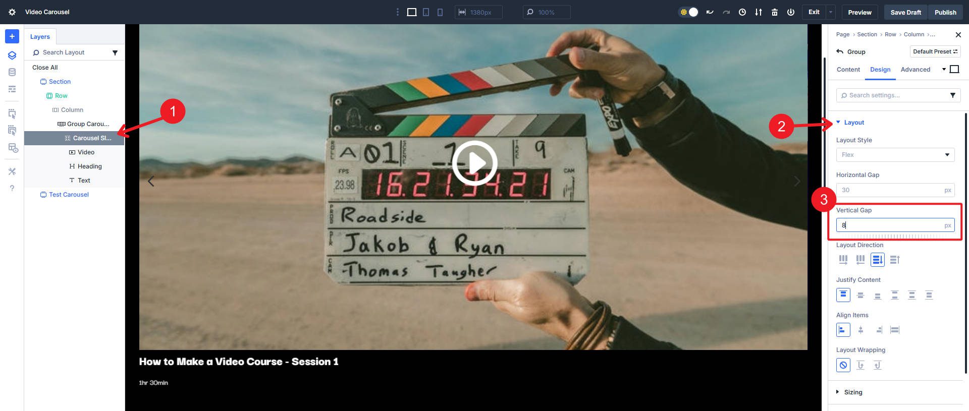Play the clapperboard video

click(474, 163)
